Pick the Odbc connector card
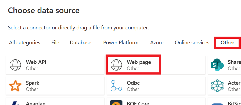Image resolution: width=241 pixels, height=105 pixels. tap(156, 86)
